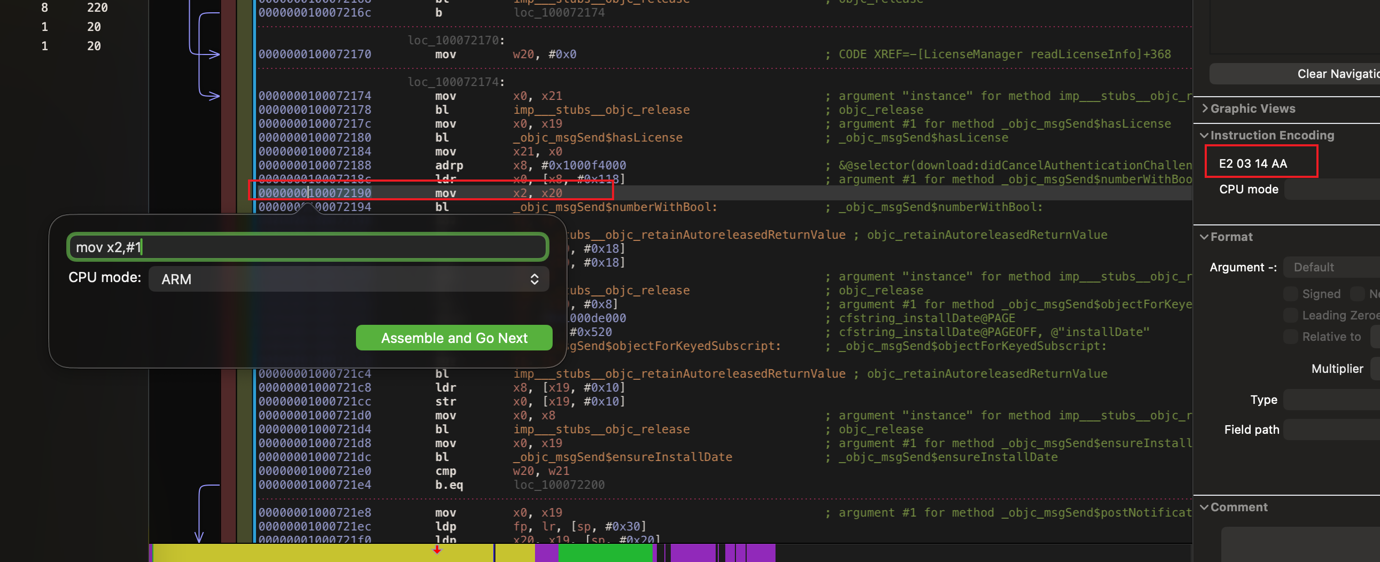Viewport: 1380px width, 562px height.
Task: Toggle the Signed checkbox
Action: pyautogui.click(x=1291, y=294)
